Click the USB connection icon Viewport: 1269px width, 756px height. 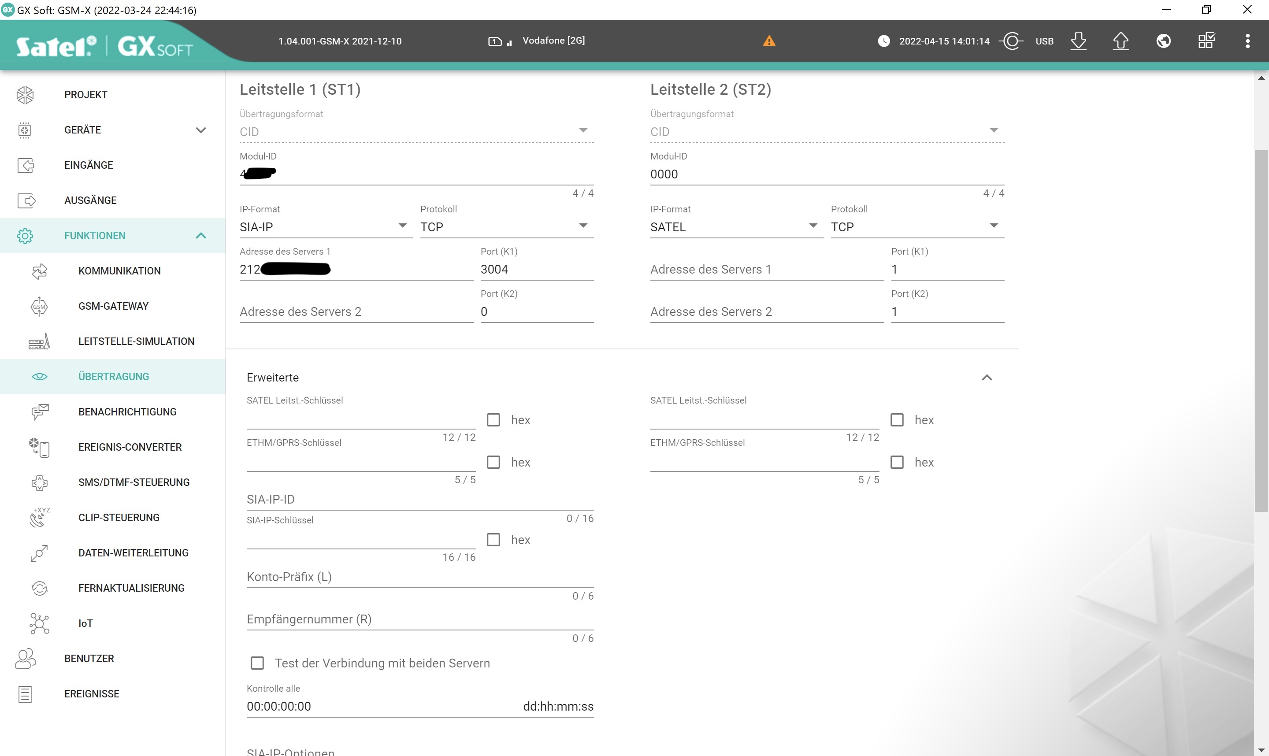click(1012, 41)
